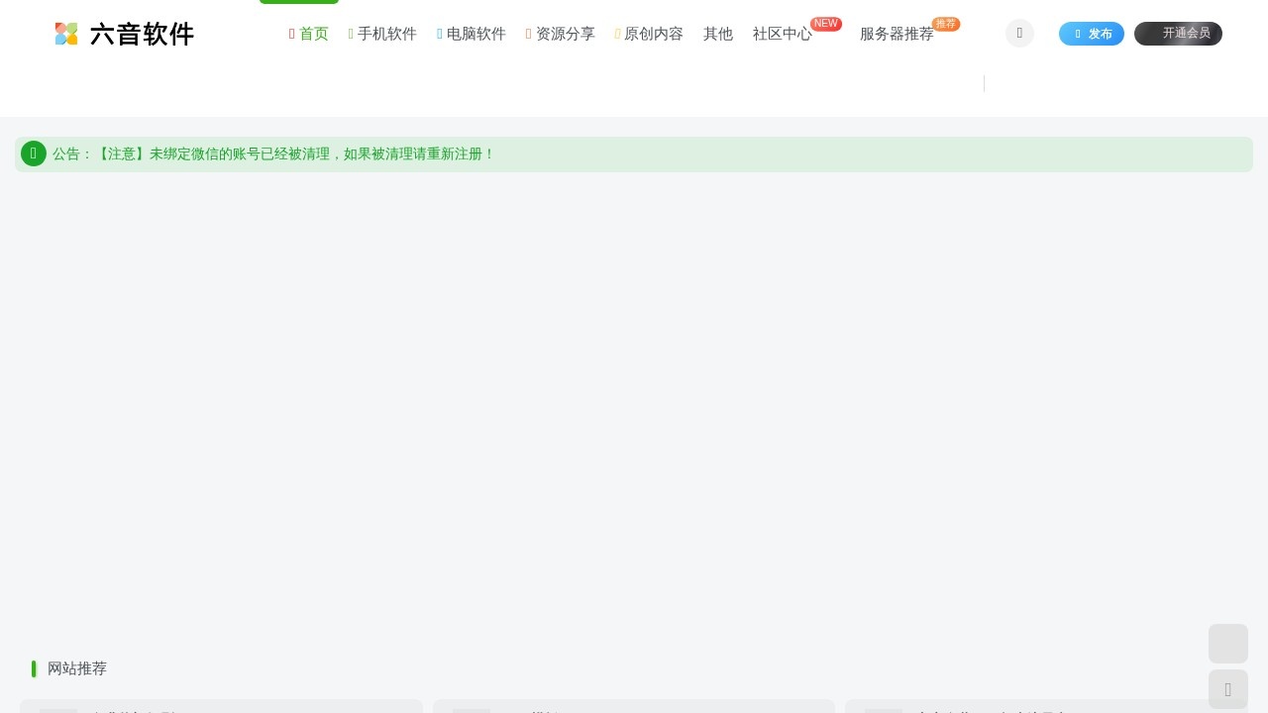Click the icon beside 资源分享
This screenshot has height=713, width=1268.
[529, 34]
